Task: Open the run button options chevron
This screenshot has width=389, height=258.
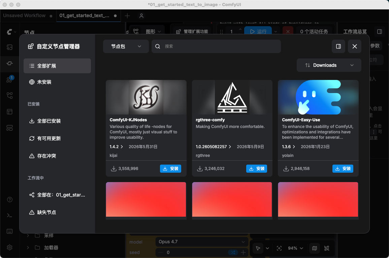Action: coord(275,32)
